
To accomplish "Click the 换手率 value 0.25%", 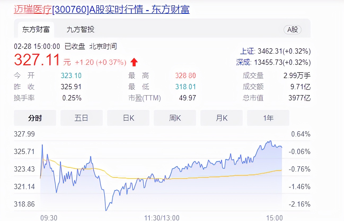I will 72,98.
